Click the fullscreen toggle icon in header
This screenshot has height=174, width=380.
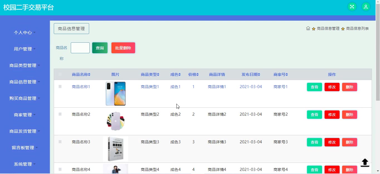point(352,7)
